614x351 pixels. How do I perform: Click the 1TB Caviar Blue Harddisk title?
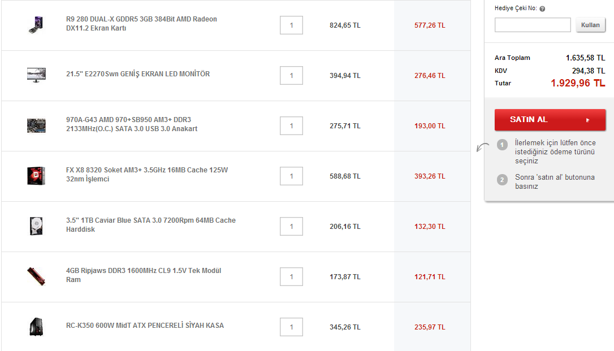point(150,225)
